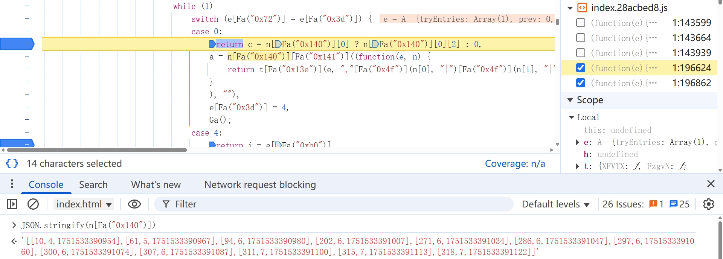Click the inline breakpoint marker before return

point(212,44)
